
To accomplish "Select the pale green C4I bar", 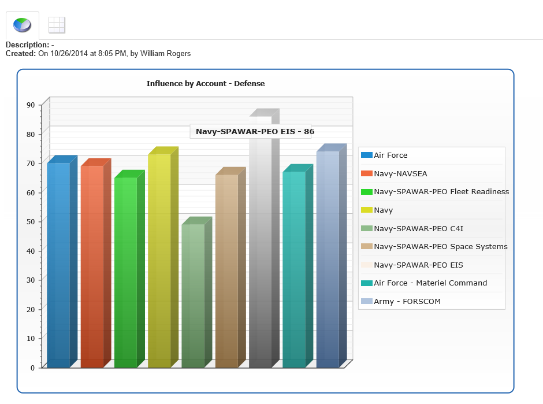I will [193, 296].
